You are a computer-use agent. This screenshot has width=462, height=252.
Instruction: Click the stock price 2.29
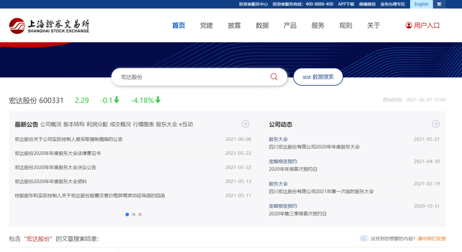coord(82,101)
